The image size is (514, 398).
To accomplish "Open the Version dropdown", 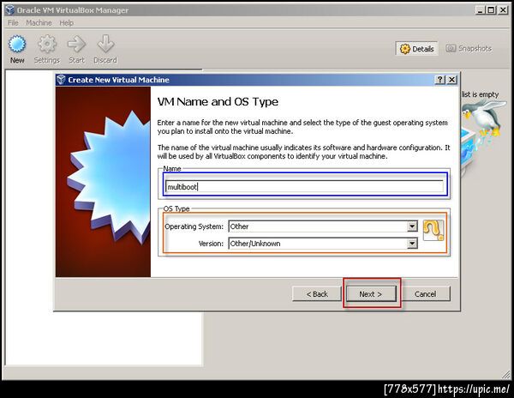I will (412, 244).
